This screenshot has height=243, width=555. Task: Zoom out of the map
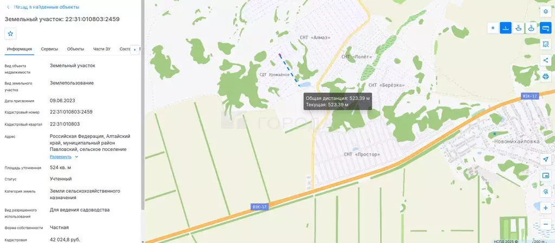click(545, 224)
